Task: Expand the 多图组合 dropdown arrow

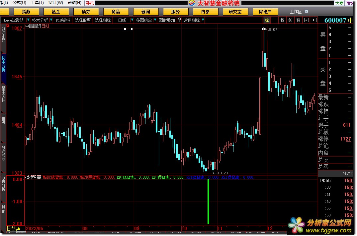Action: [155, 20]
